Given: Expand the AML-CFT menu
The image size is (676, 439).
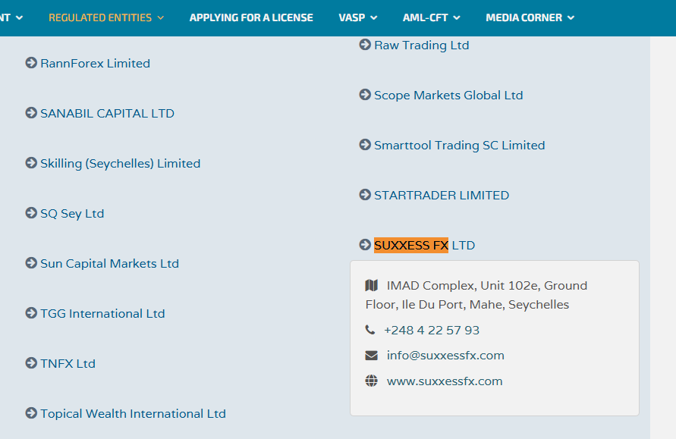Looking at the screenshot, I should [431, 17].
